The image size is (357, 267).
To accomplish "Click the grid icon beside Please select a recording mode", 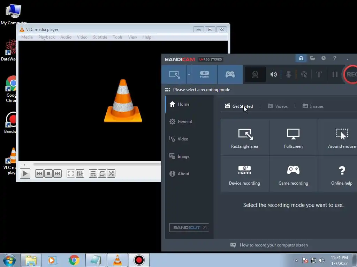I will (168, 90).
